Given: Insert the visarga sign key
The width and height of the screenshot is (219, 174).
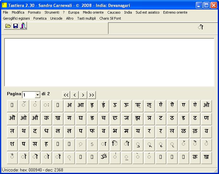Looking at the screenshot, I should (47, 106).
